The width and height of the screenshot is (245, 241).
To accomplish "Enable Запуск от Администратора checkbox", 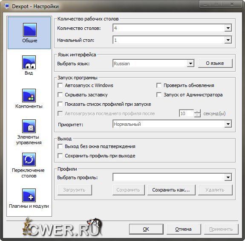I will tap(159, 95).
